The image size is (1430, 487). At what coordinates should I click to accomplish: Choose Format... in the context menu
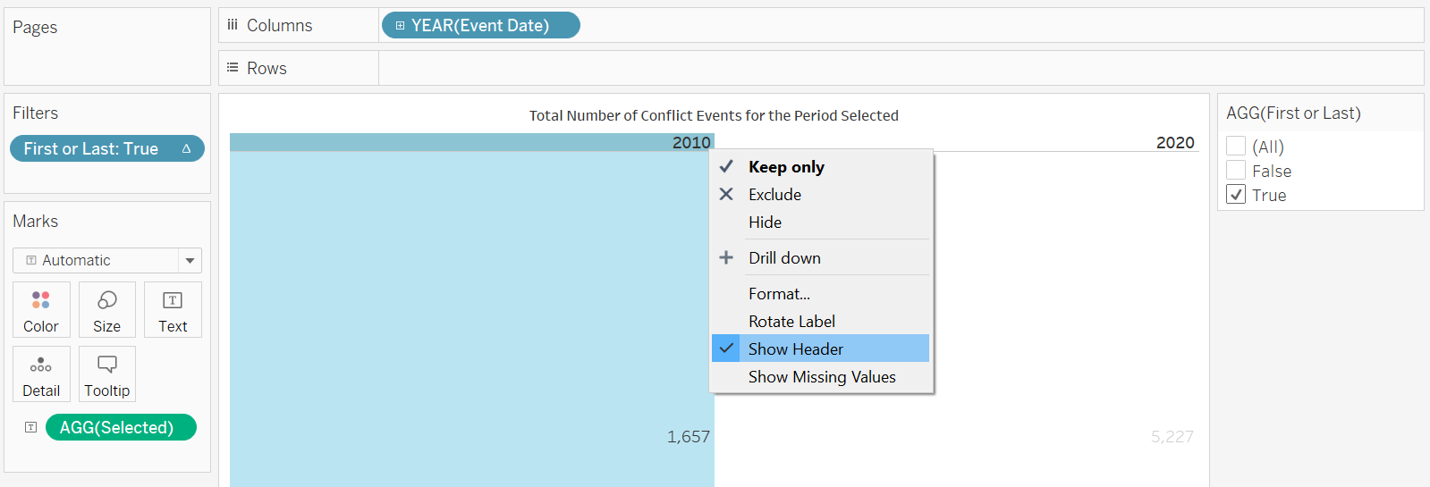(x=779, y=293)
